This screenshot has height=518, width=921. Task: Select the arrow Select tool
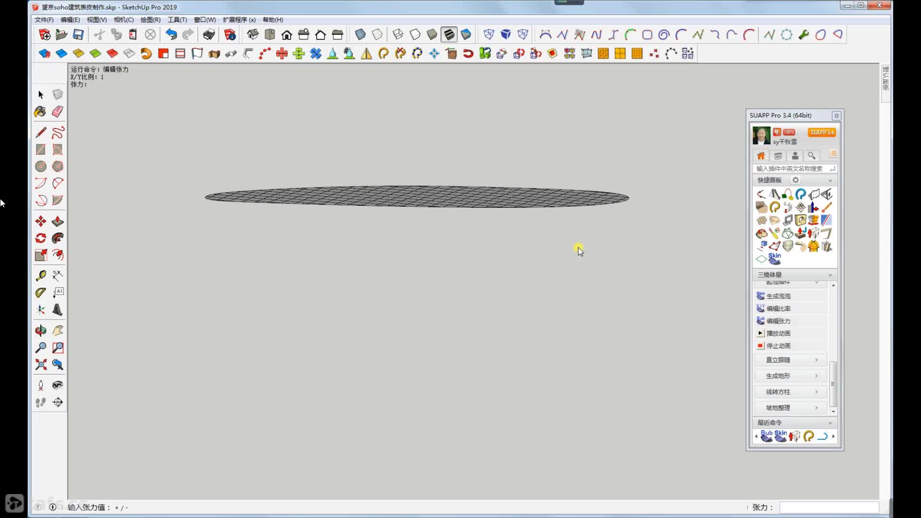click(41, 95)
